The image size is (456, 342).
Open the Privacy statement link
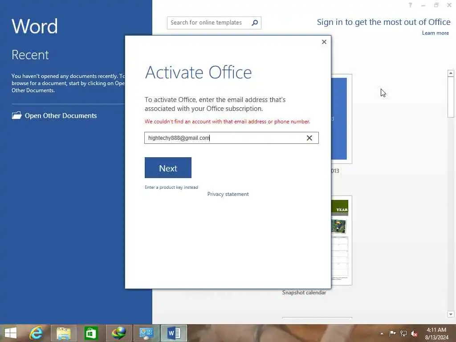pyautogui.click(x=228, y=194)
